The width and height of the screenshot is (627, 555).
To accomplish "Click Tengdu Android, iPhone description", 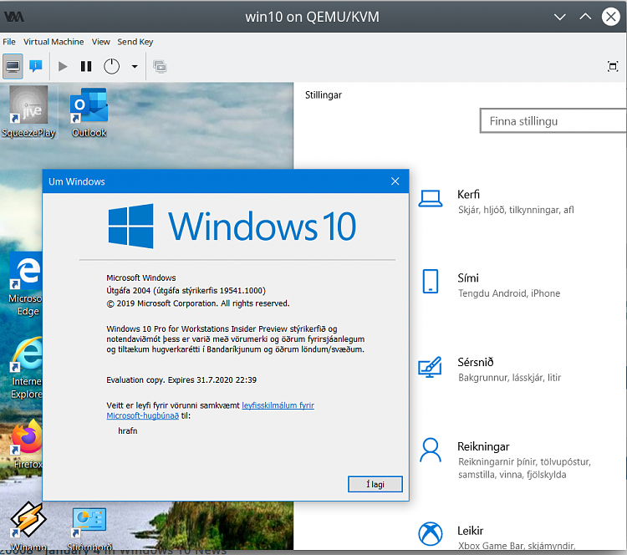I will click(x=509, y=293).
